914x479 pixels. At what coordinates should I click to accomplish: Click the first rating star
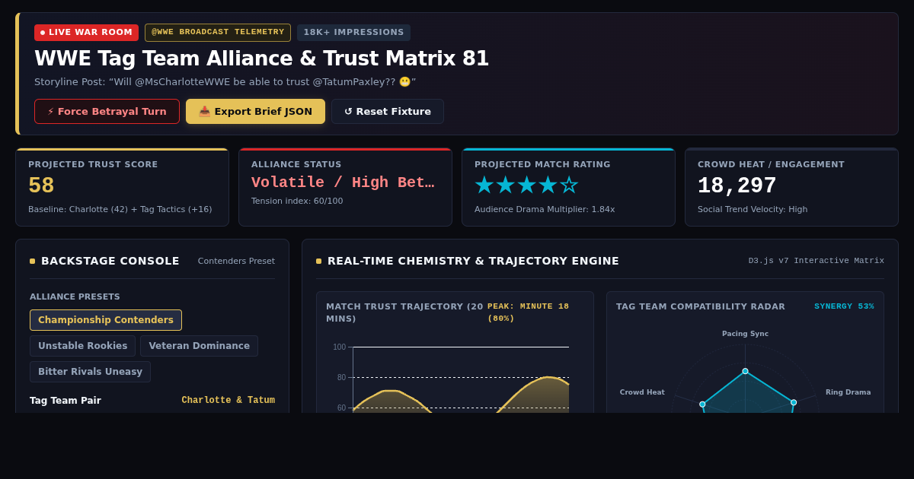(484, 185)
